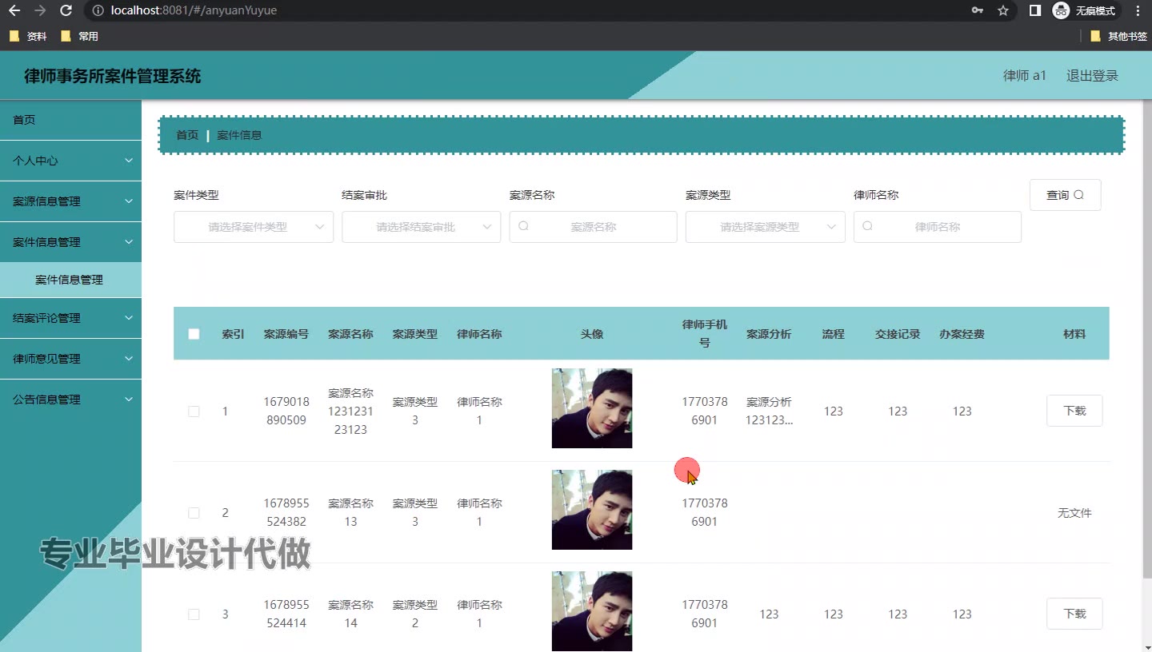Screen dimensions: 1152x652
Task: Click the browser address bar URL
Action: pos(194,11)
